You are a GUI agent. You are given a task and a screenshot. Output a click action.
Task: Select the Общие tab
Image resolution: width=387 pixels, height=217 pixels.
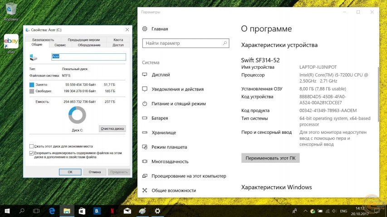(37, 45)
